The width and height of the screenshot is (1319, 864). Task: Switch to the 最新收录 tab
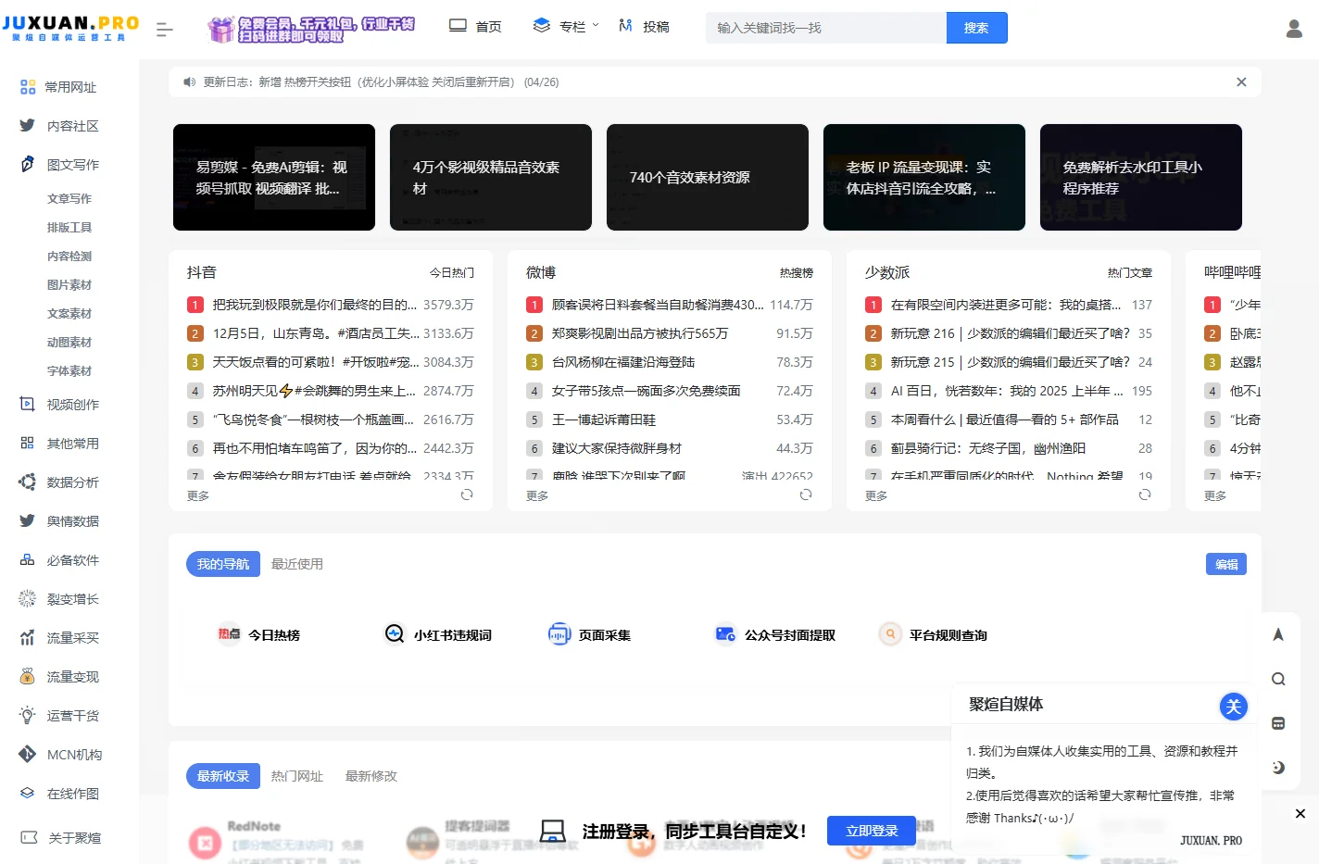(223, 776)
